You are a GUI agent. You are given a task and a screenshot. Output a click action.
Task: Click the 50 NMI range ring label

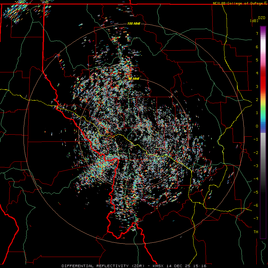pyautogui.click(x=134, y=79)
